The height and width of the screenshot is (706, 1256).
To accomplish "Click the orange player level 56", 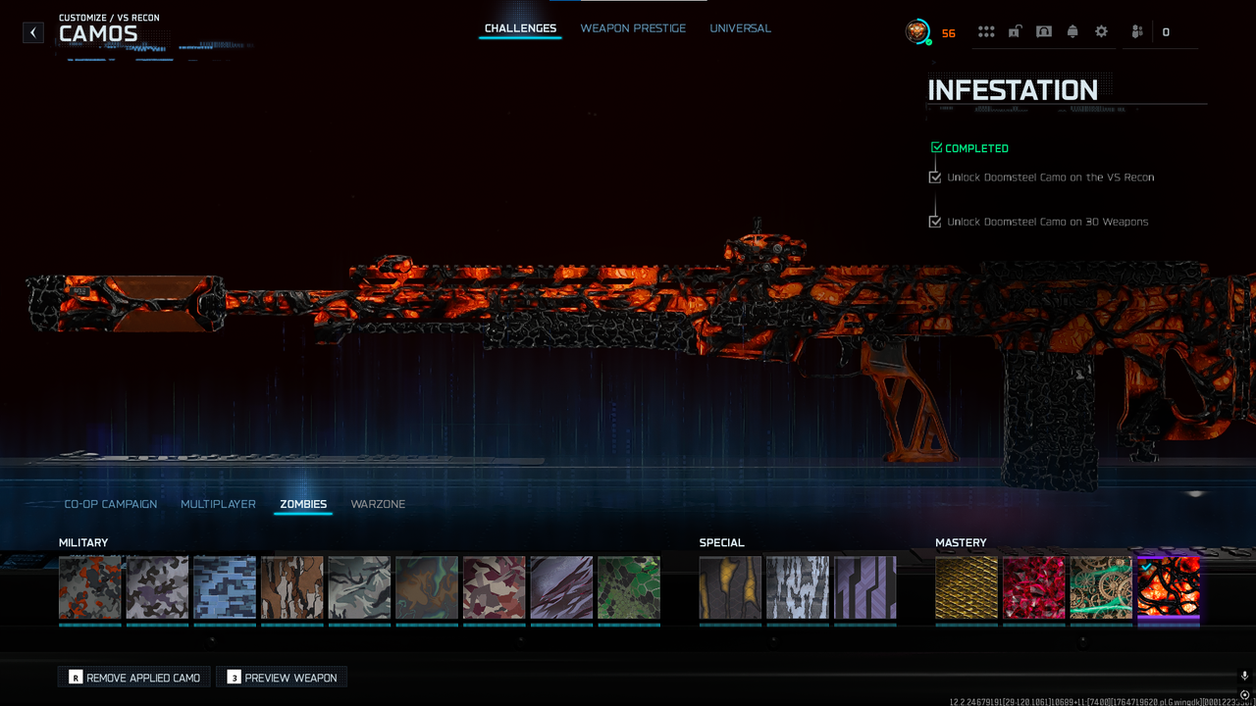I will 948,33.
